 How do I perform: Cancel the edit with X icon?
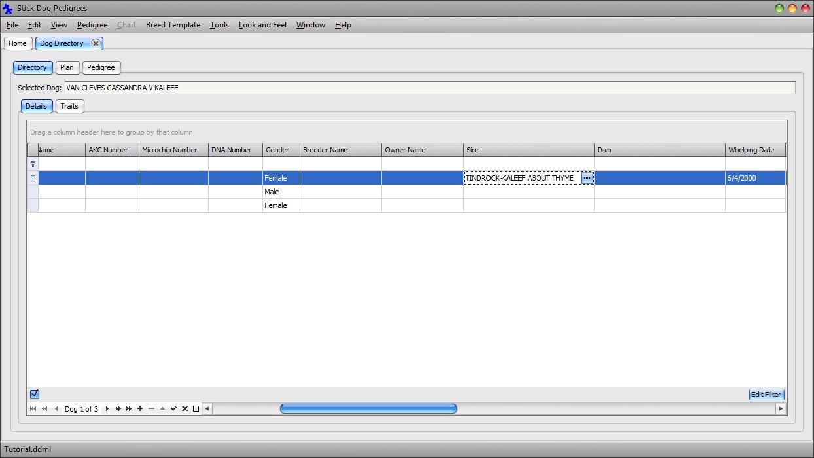pyautogui.click(x=185, y=409)
